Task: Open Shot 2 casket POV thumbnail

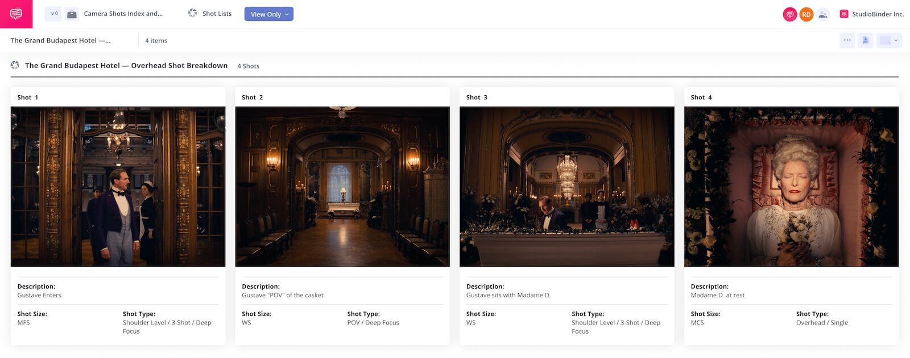Action: [342, 187]
